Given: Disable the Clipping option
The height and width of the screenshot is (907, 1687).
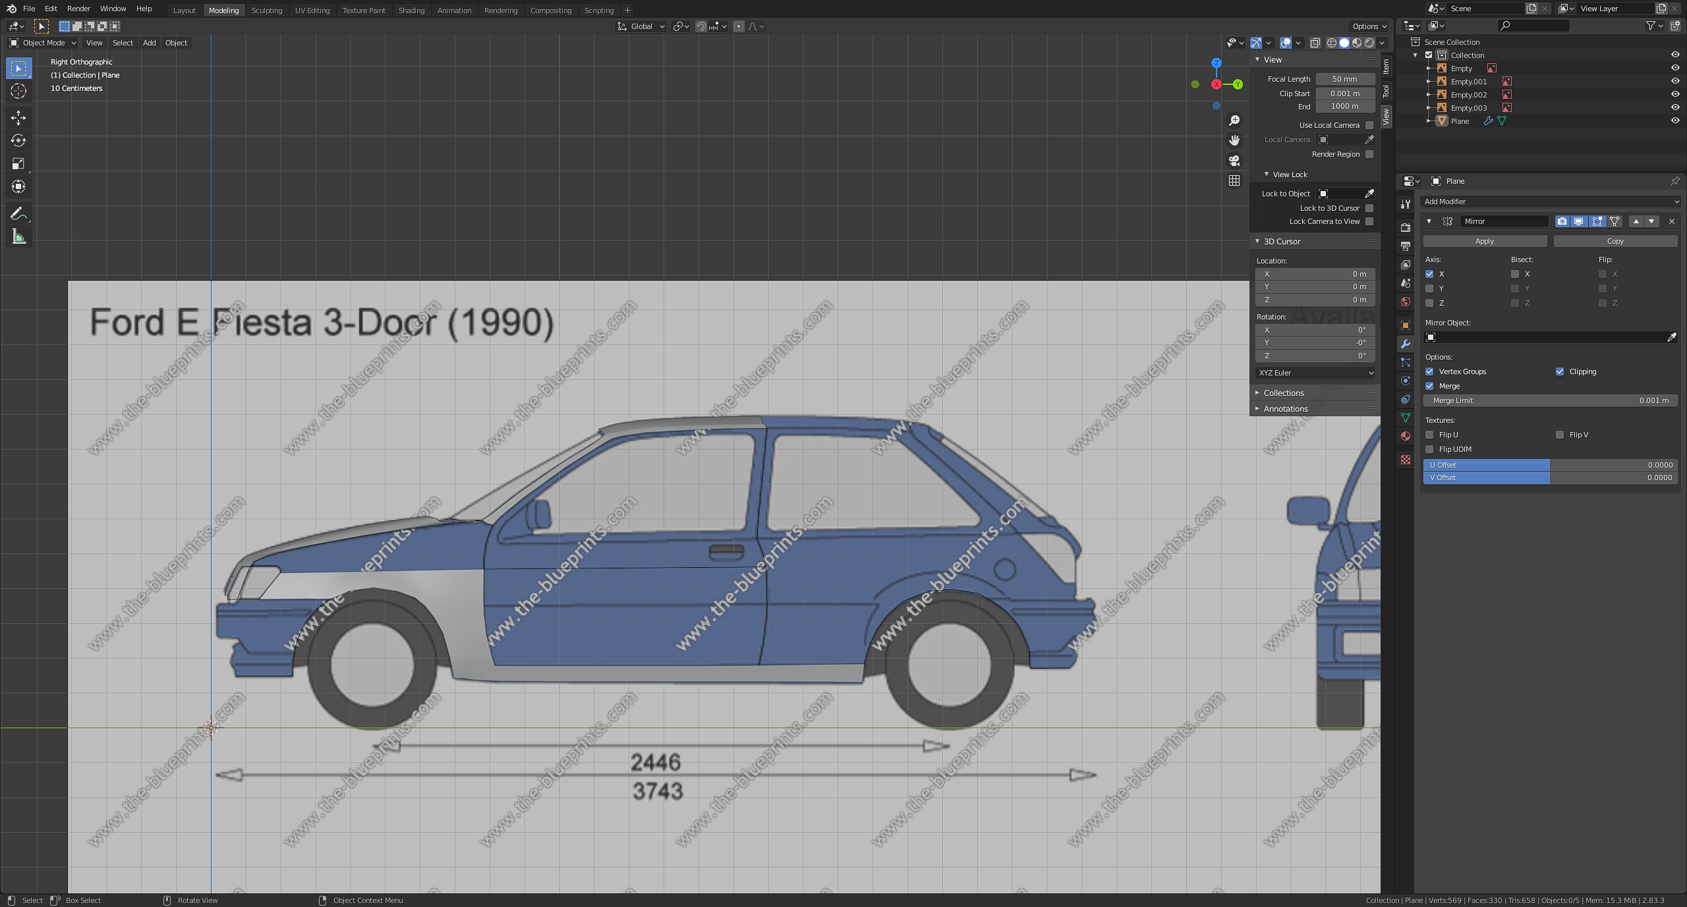Looking at the screenshot, I should point(1560,371).
